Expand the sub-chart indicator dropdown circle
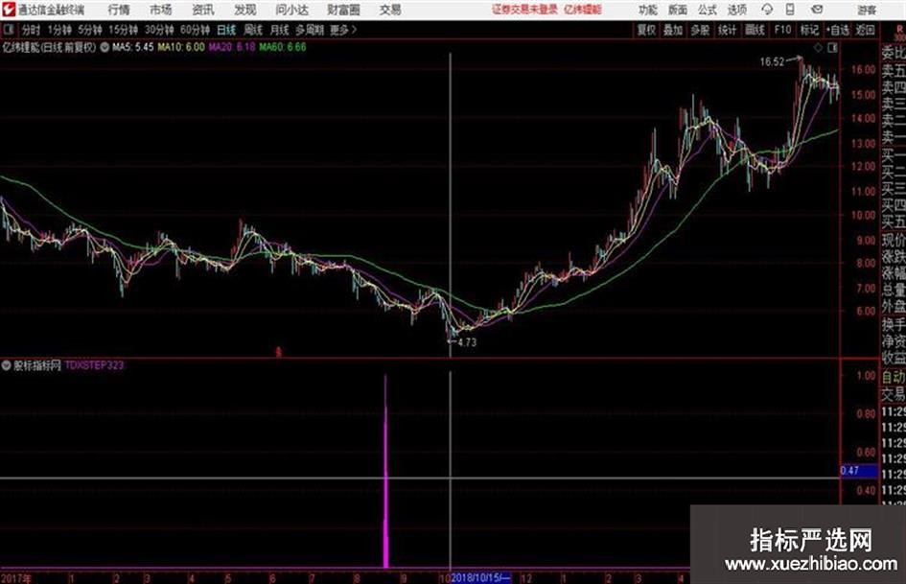 (x=7, y=364)
